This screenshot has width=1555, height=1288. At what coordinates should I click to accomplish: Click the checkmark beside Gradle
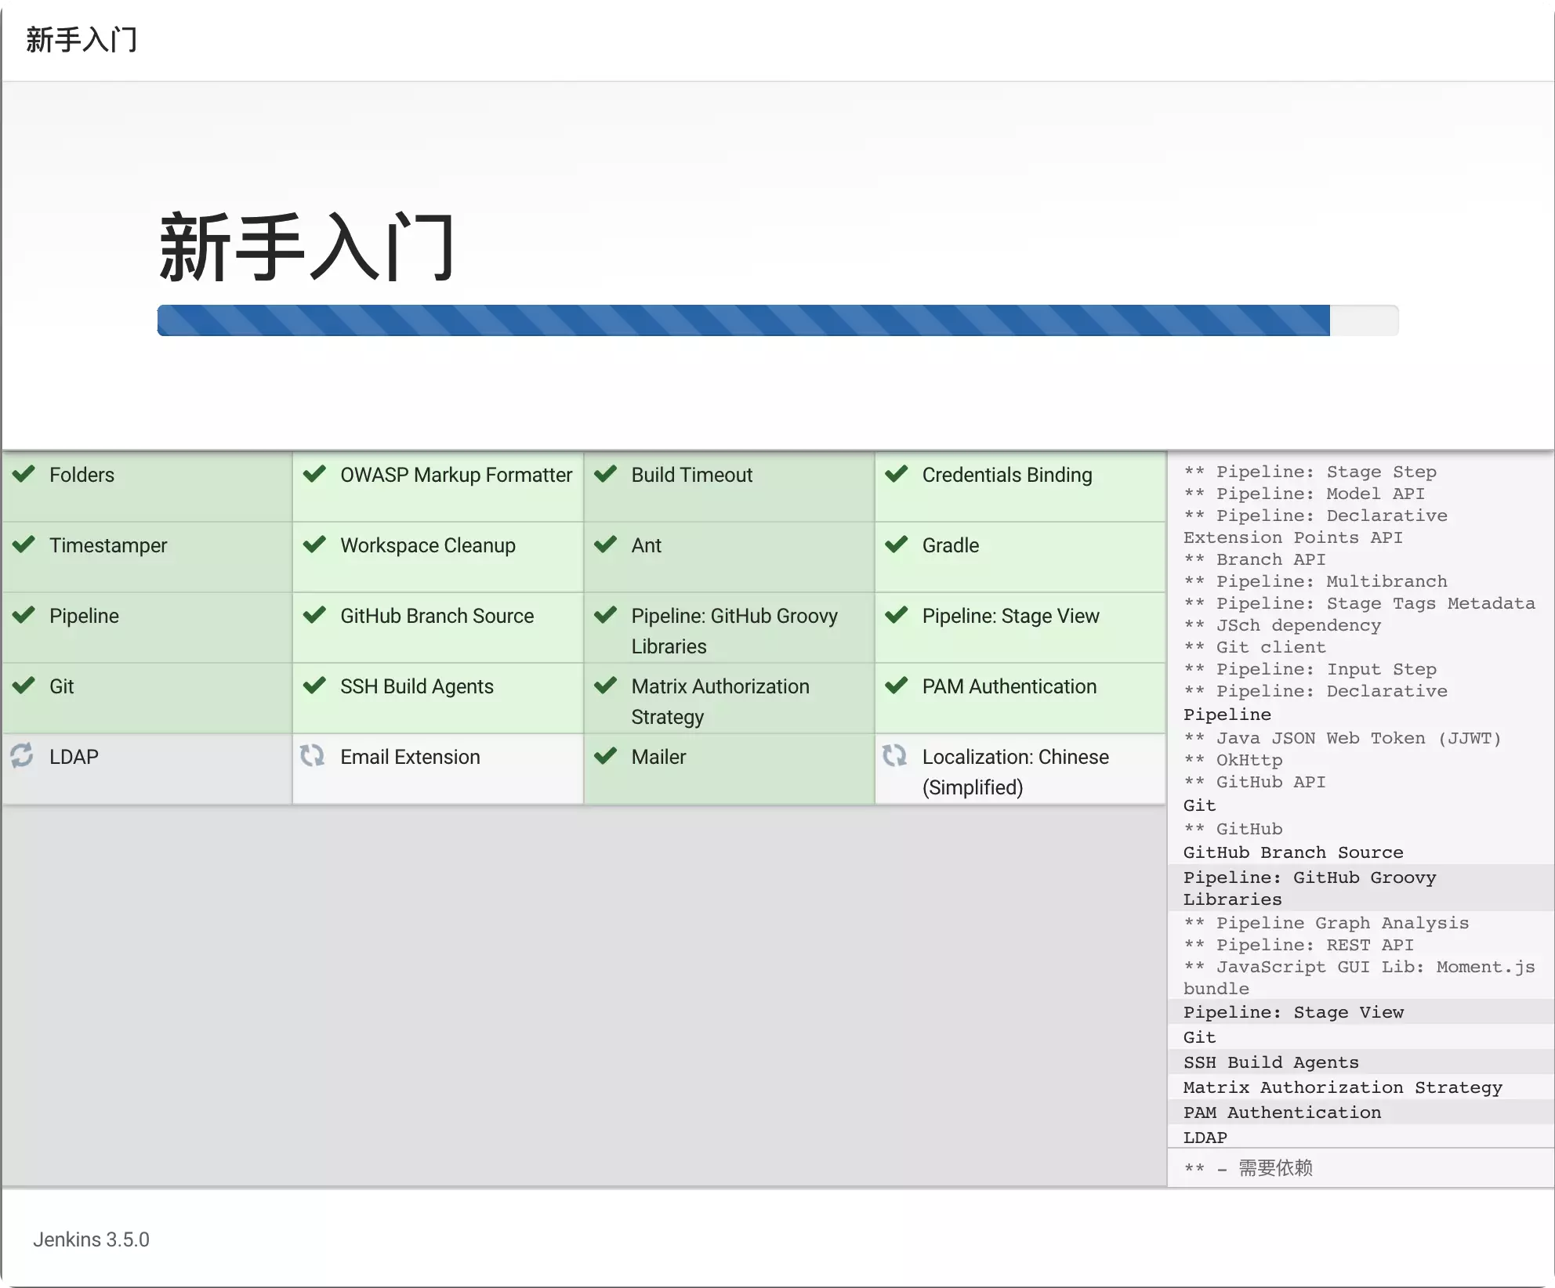tap(897, 545)
